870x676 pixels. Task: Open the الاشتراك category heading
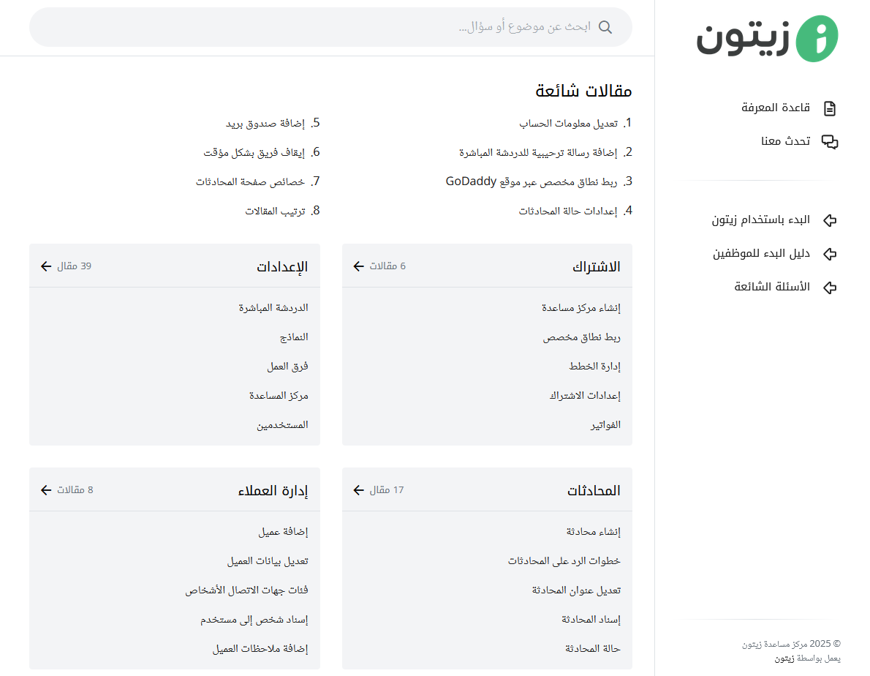pyautogui.click(x=597, y=267)
